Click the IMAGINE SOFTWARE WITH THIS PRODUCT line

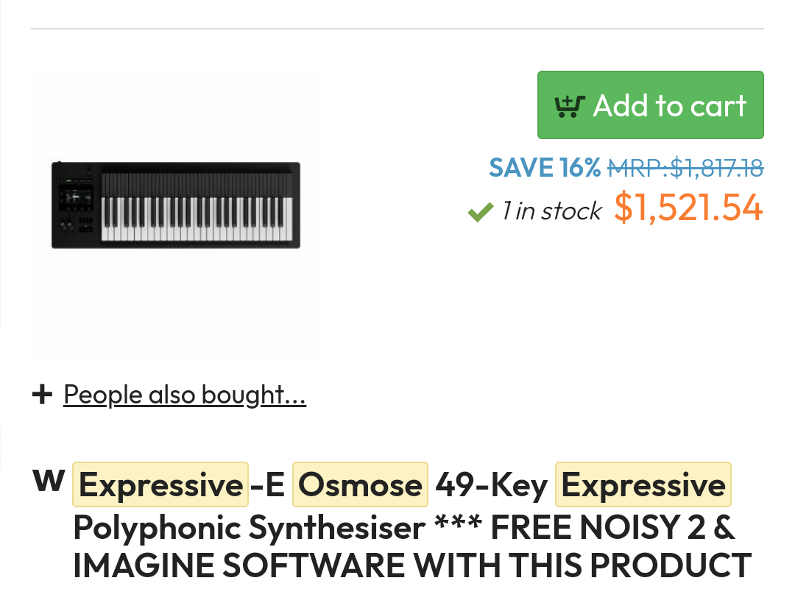click(412, 565)
